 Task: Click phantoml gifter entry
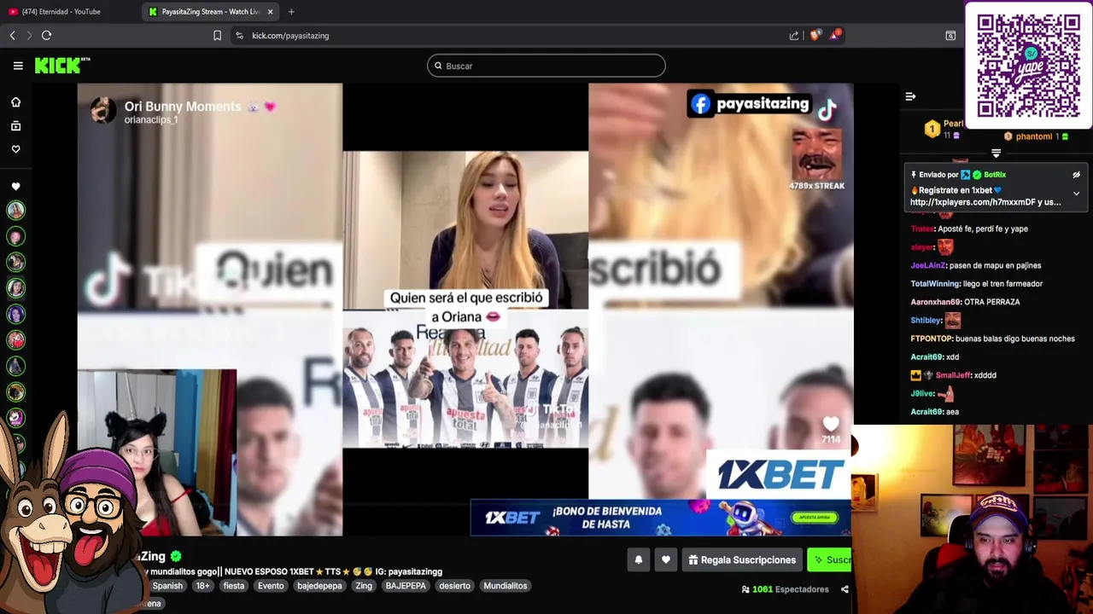click(x=1037, y=136)
